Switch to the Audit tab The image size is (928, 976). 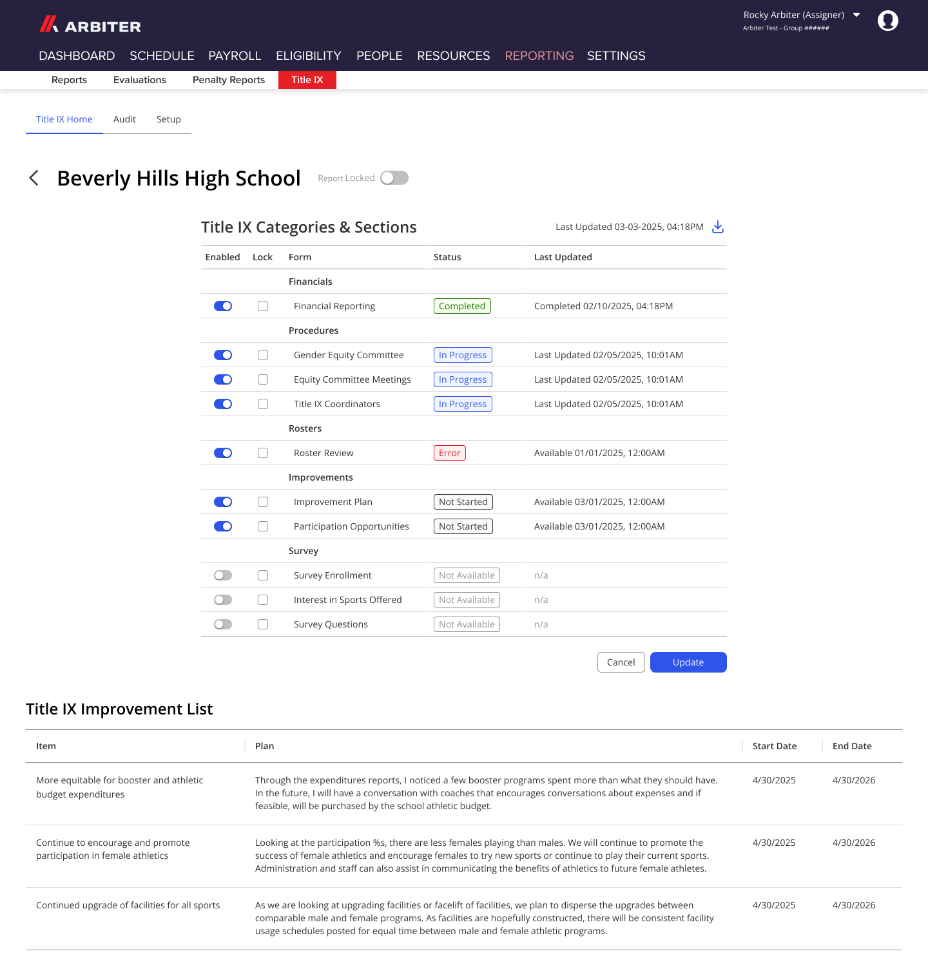(124, 119)
